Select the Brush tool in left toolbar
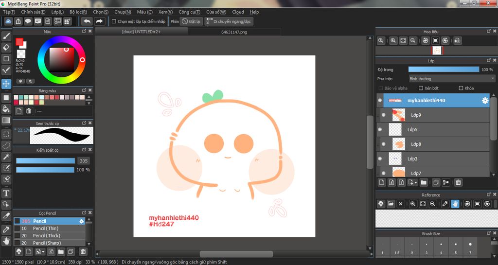 point(6,36)
